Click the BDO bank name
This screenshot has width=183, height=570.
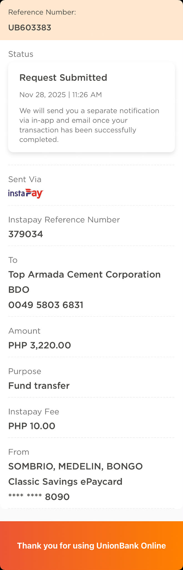coord(19,290)
